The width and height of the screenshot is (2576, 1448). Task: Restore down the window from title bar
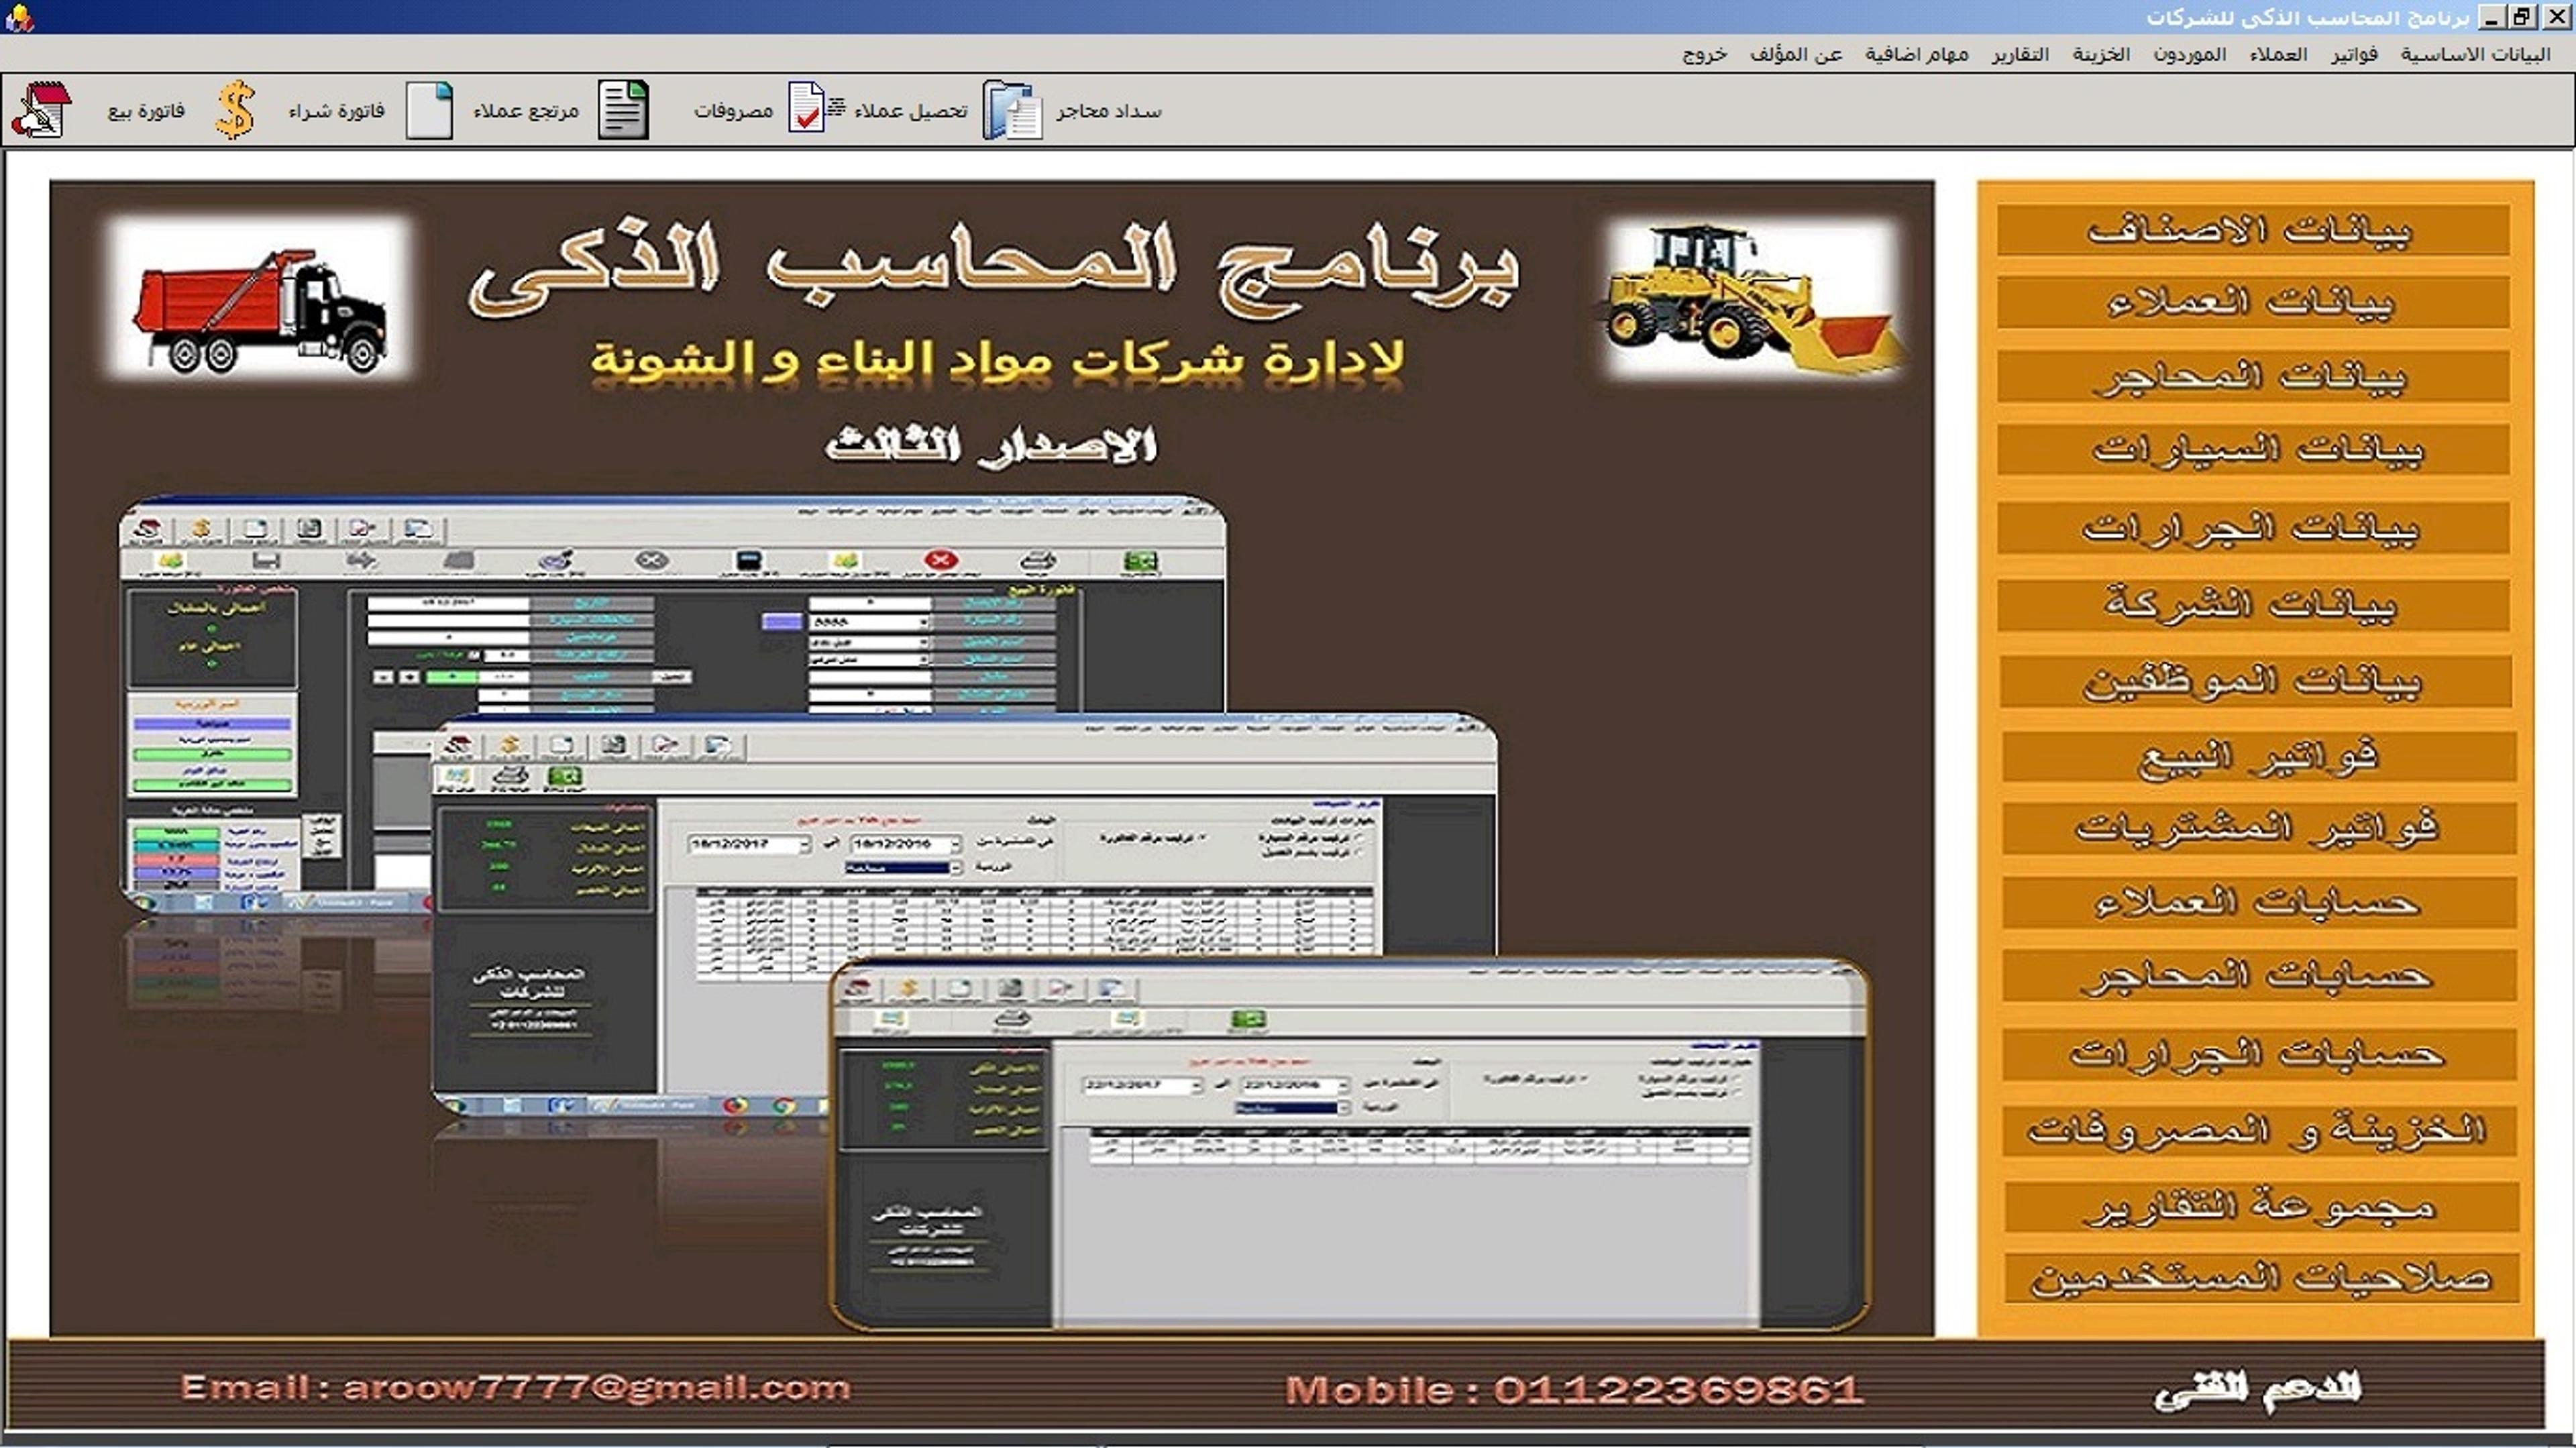(2522, 17)
